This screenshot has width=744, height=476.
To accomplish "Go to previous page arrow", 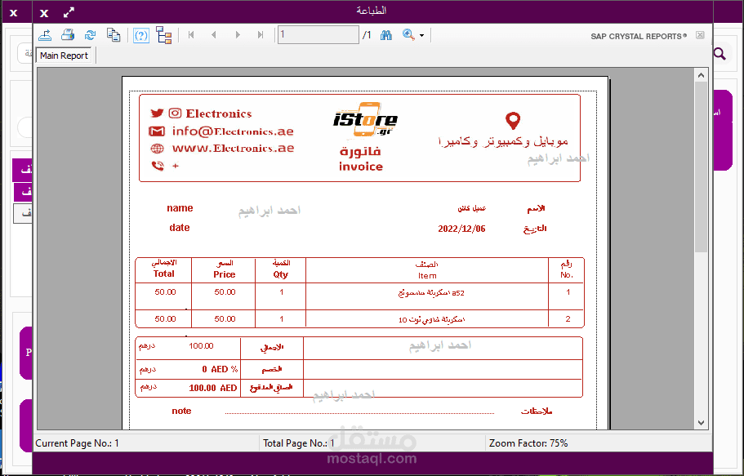I will 214,34.
